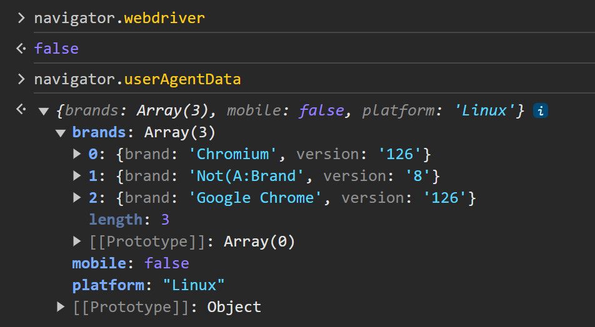Expand brands entry 1 Not(A:Brand
The height and width of the screenshot is (327, 595).
(x=77, y=176)
